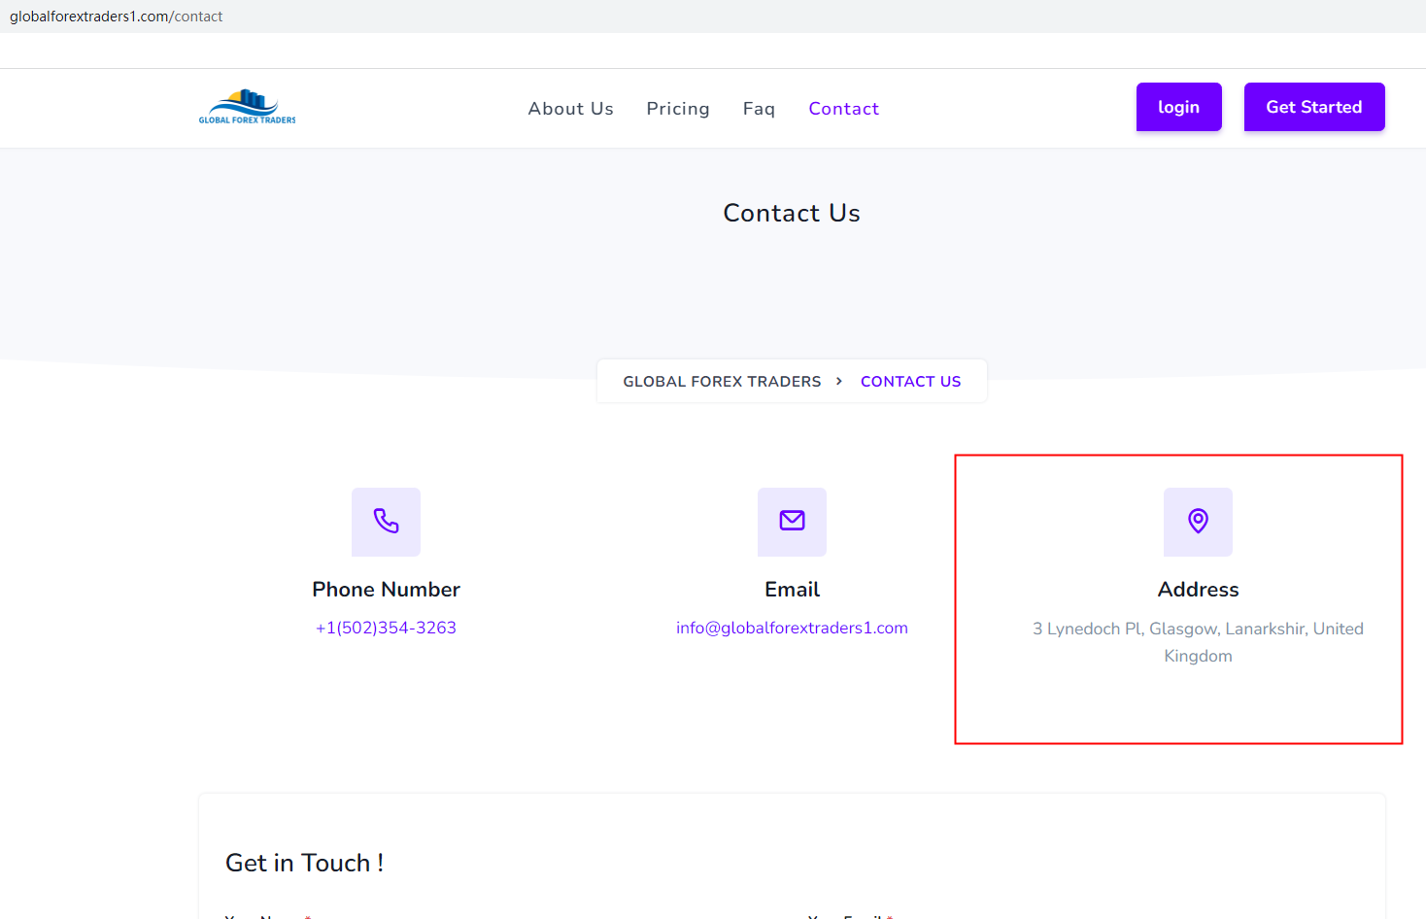This screenshot has height=919, width=1426.
Task: Click the email envelope icon
Action: click(x=792, y=522)
